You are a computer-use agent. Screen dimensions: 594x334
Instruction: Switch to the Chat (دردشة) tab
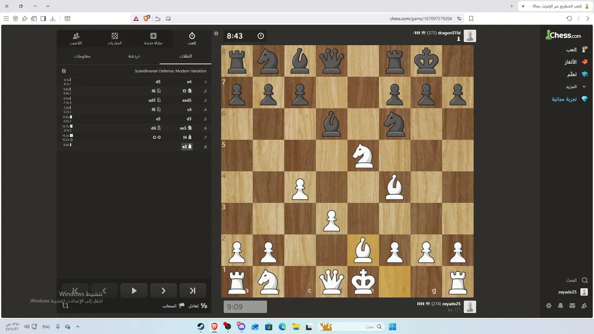coord(134,56)
